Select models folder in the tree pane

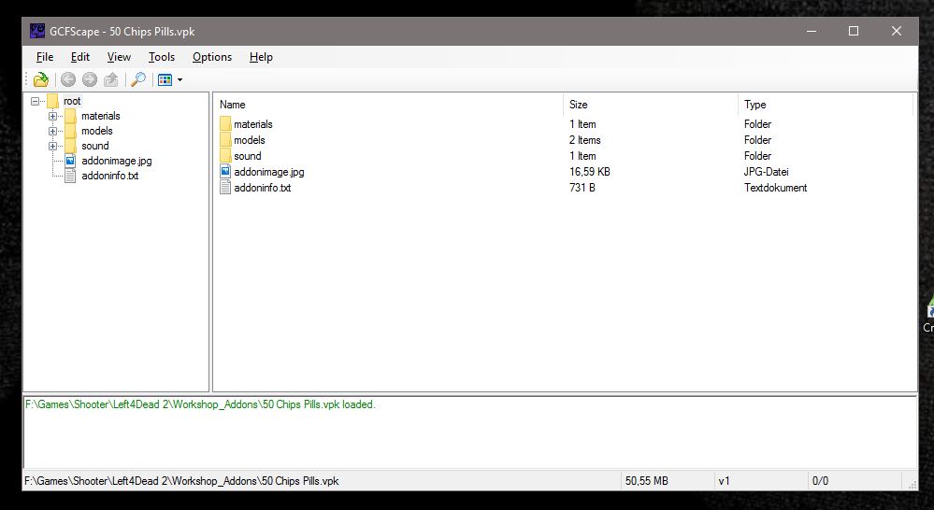point(97,131)
